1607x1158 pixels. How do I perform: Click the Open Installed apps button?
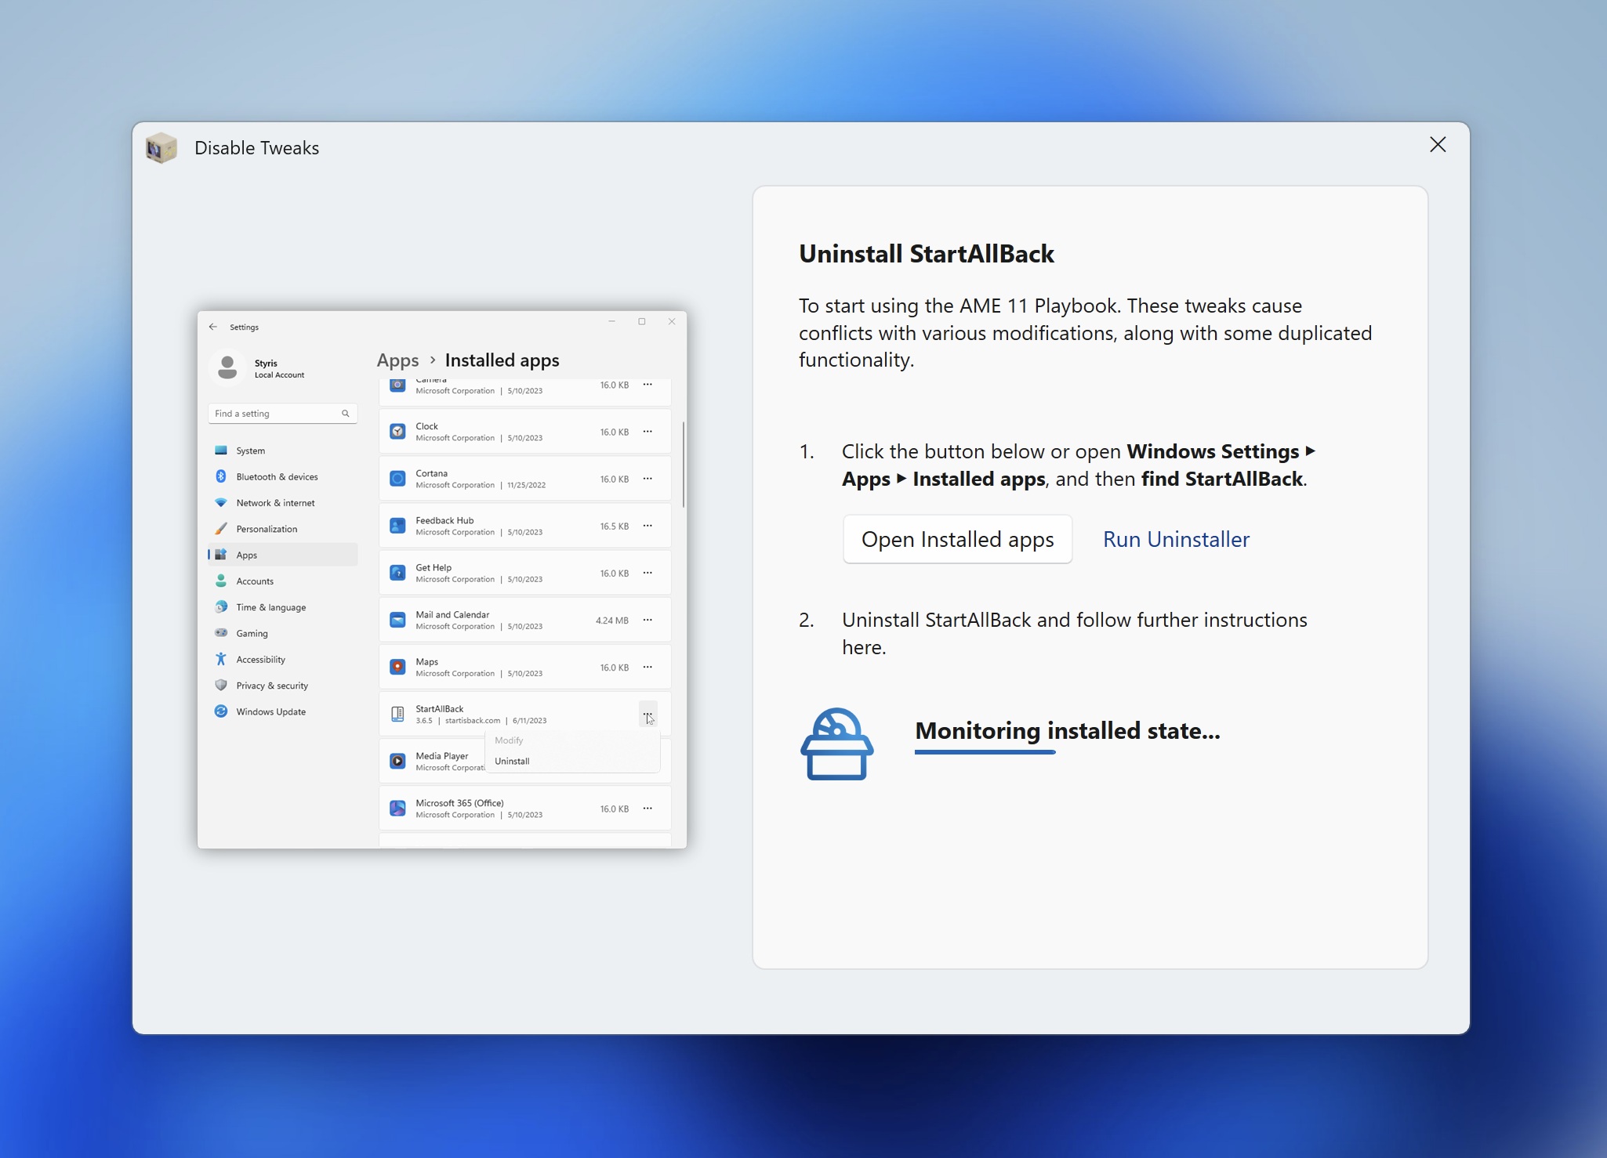tap(957, 539)
